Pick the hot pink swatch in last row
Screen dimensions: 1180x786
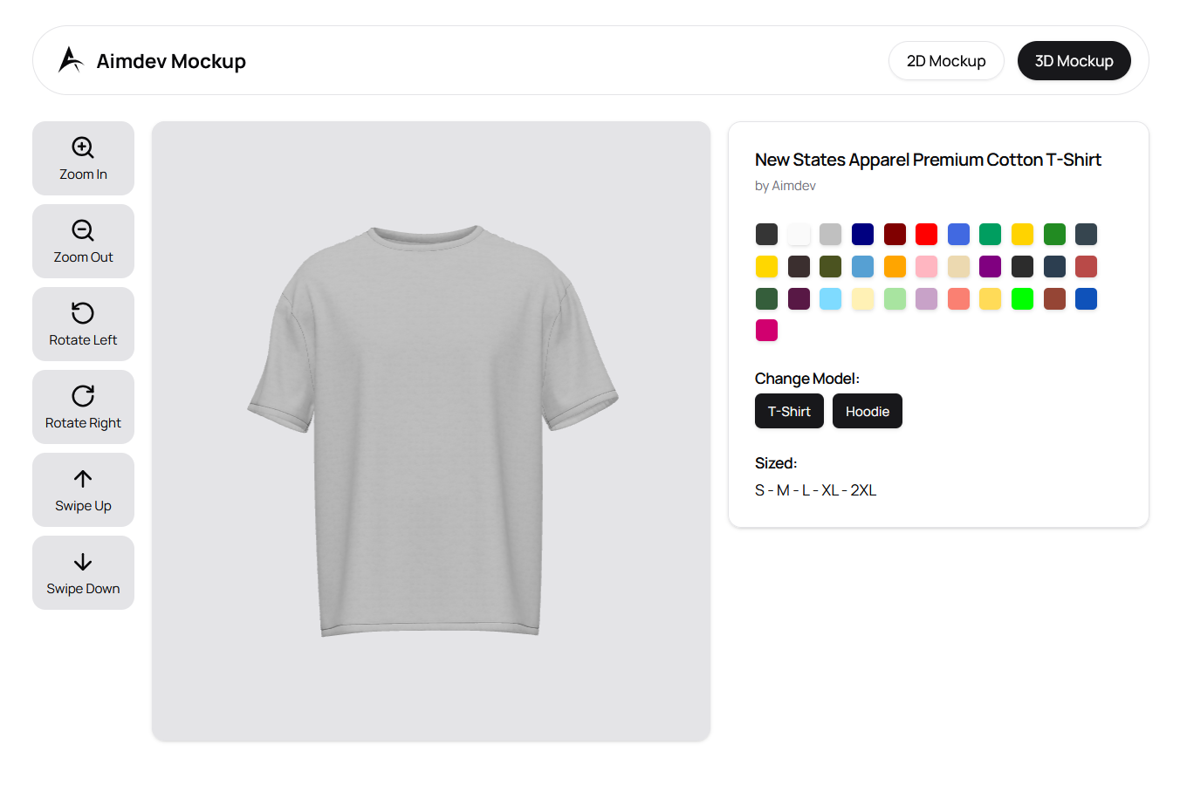coord(766,330)
